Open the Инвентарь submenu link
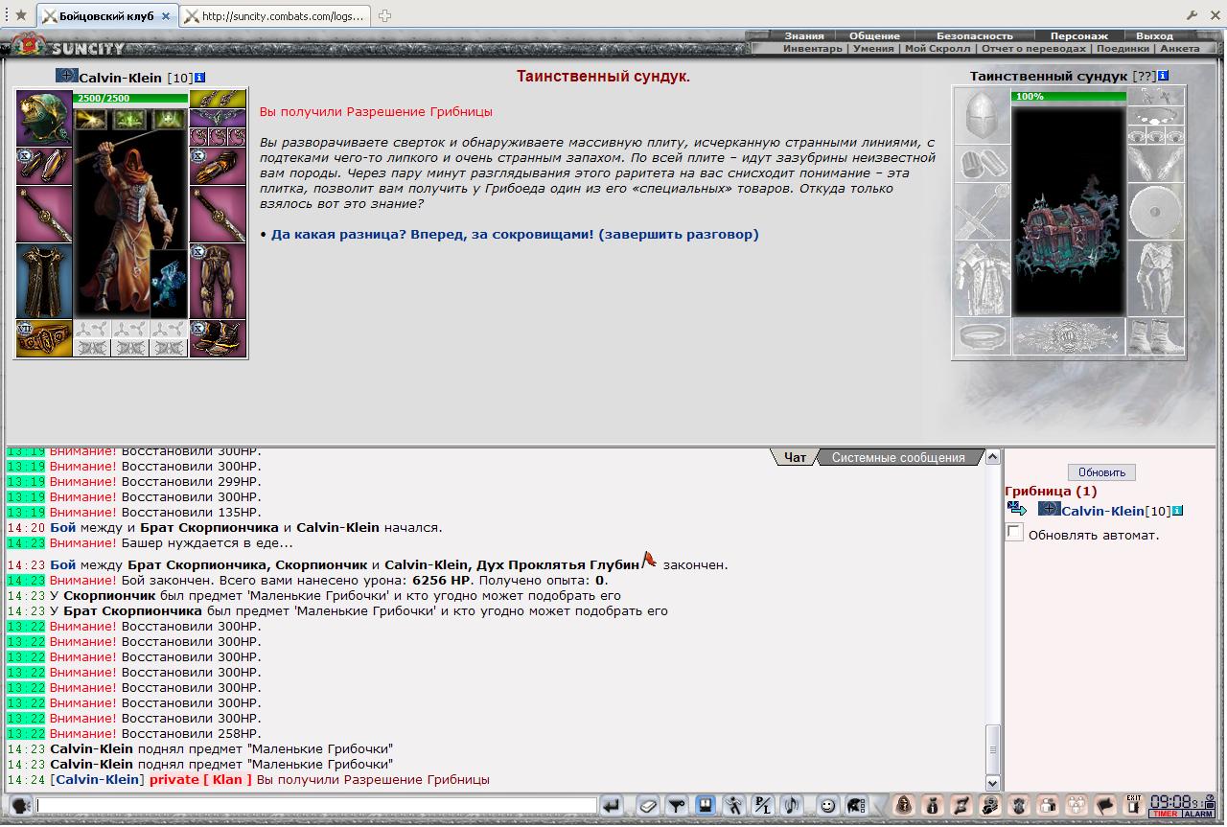This screenshot has width=1227, height=827. pyautogui.click(x=813, y=48)
